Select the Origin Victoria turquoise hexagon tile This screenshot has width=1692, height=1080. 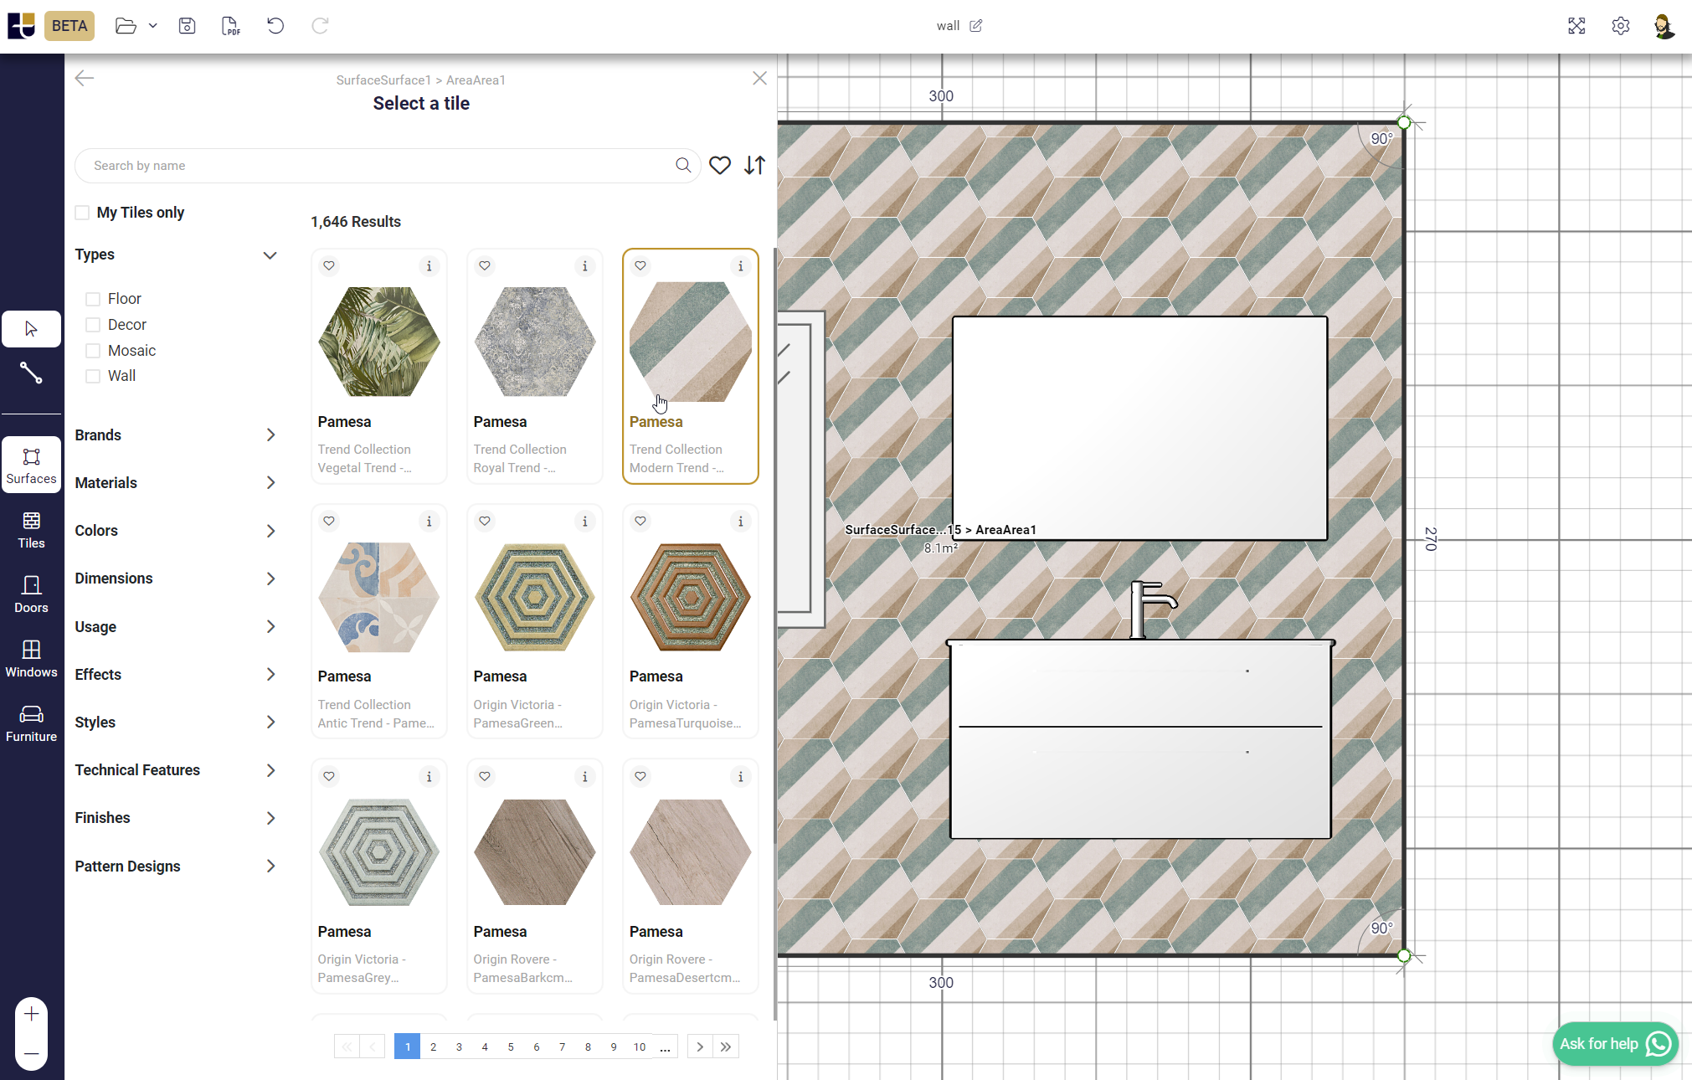(690, 598)
